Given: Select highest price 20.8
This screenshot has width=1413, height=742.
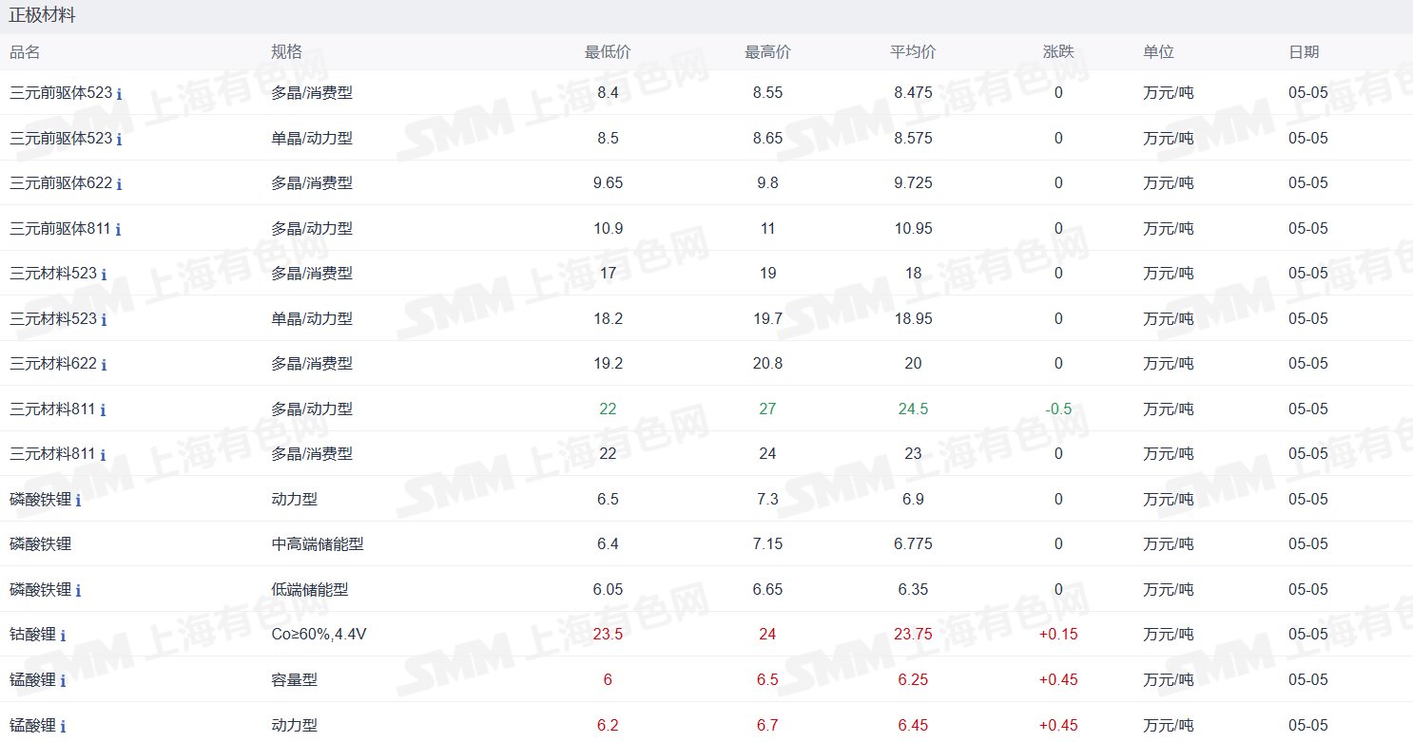Looking at the screenshot, I should pos(767,364).
